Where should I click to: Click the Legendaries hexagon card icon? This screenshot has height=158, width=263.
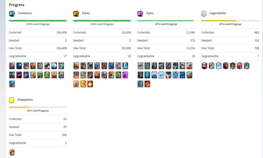[x=204, y=14]
